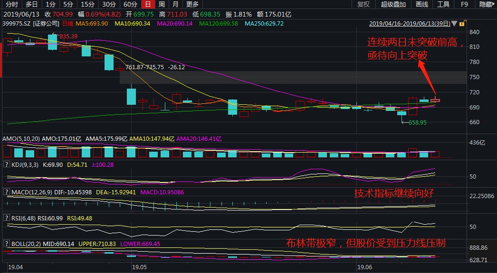The height and width of the screenshot is (273, 497).
Task: Click the 收 704.99 closing price
Action: [x=58, y=14]
